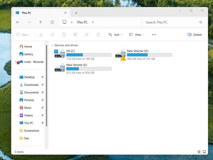The height and width of the screenshot is (160, 213).
Task: Open the View dropdown
Action: coord(136,35)
